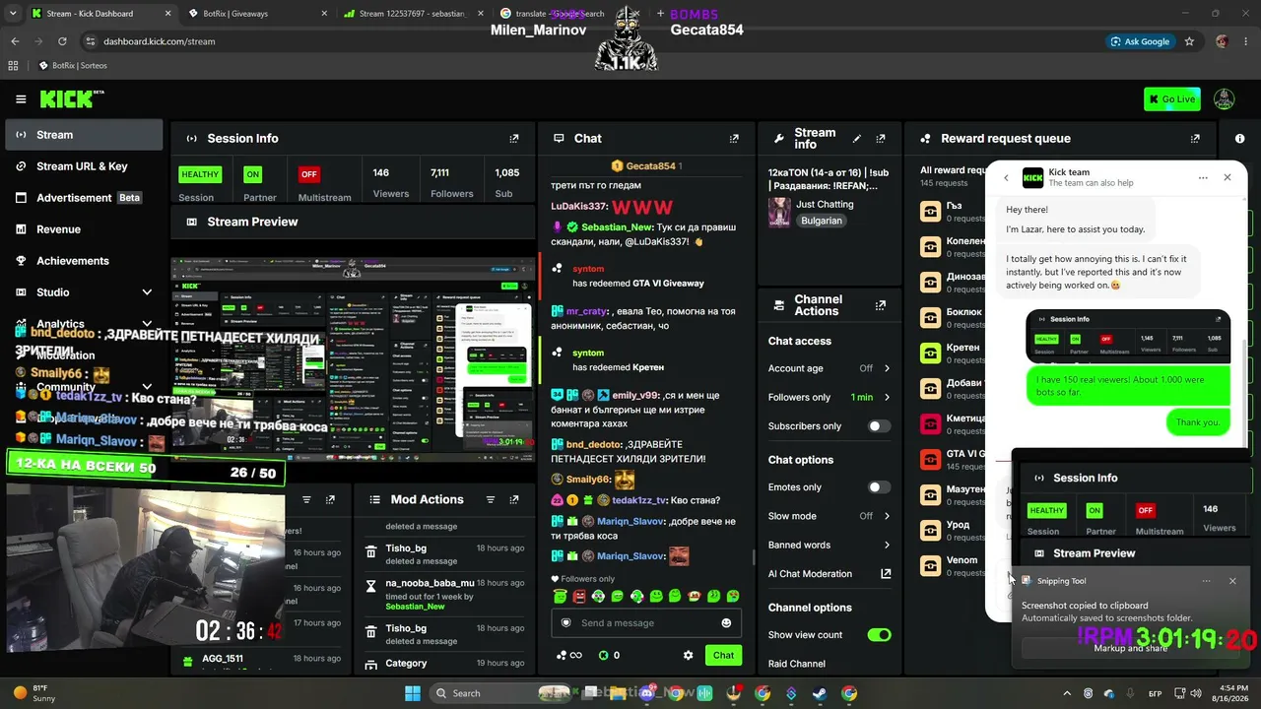Pop out the Chat panel
Viewport: 1261px width, 709px height.
click(734, 139)
